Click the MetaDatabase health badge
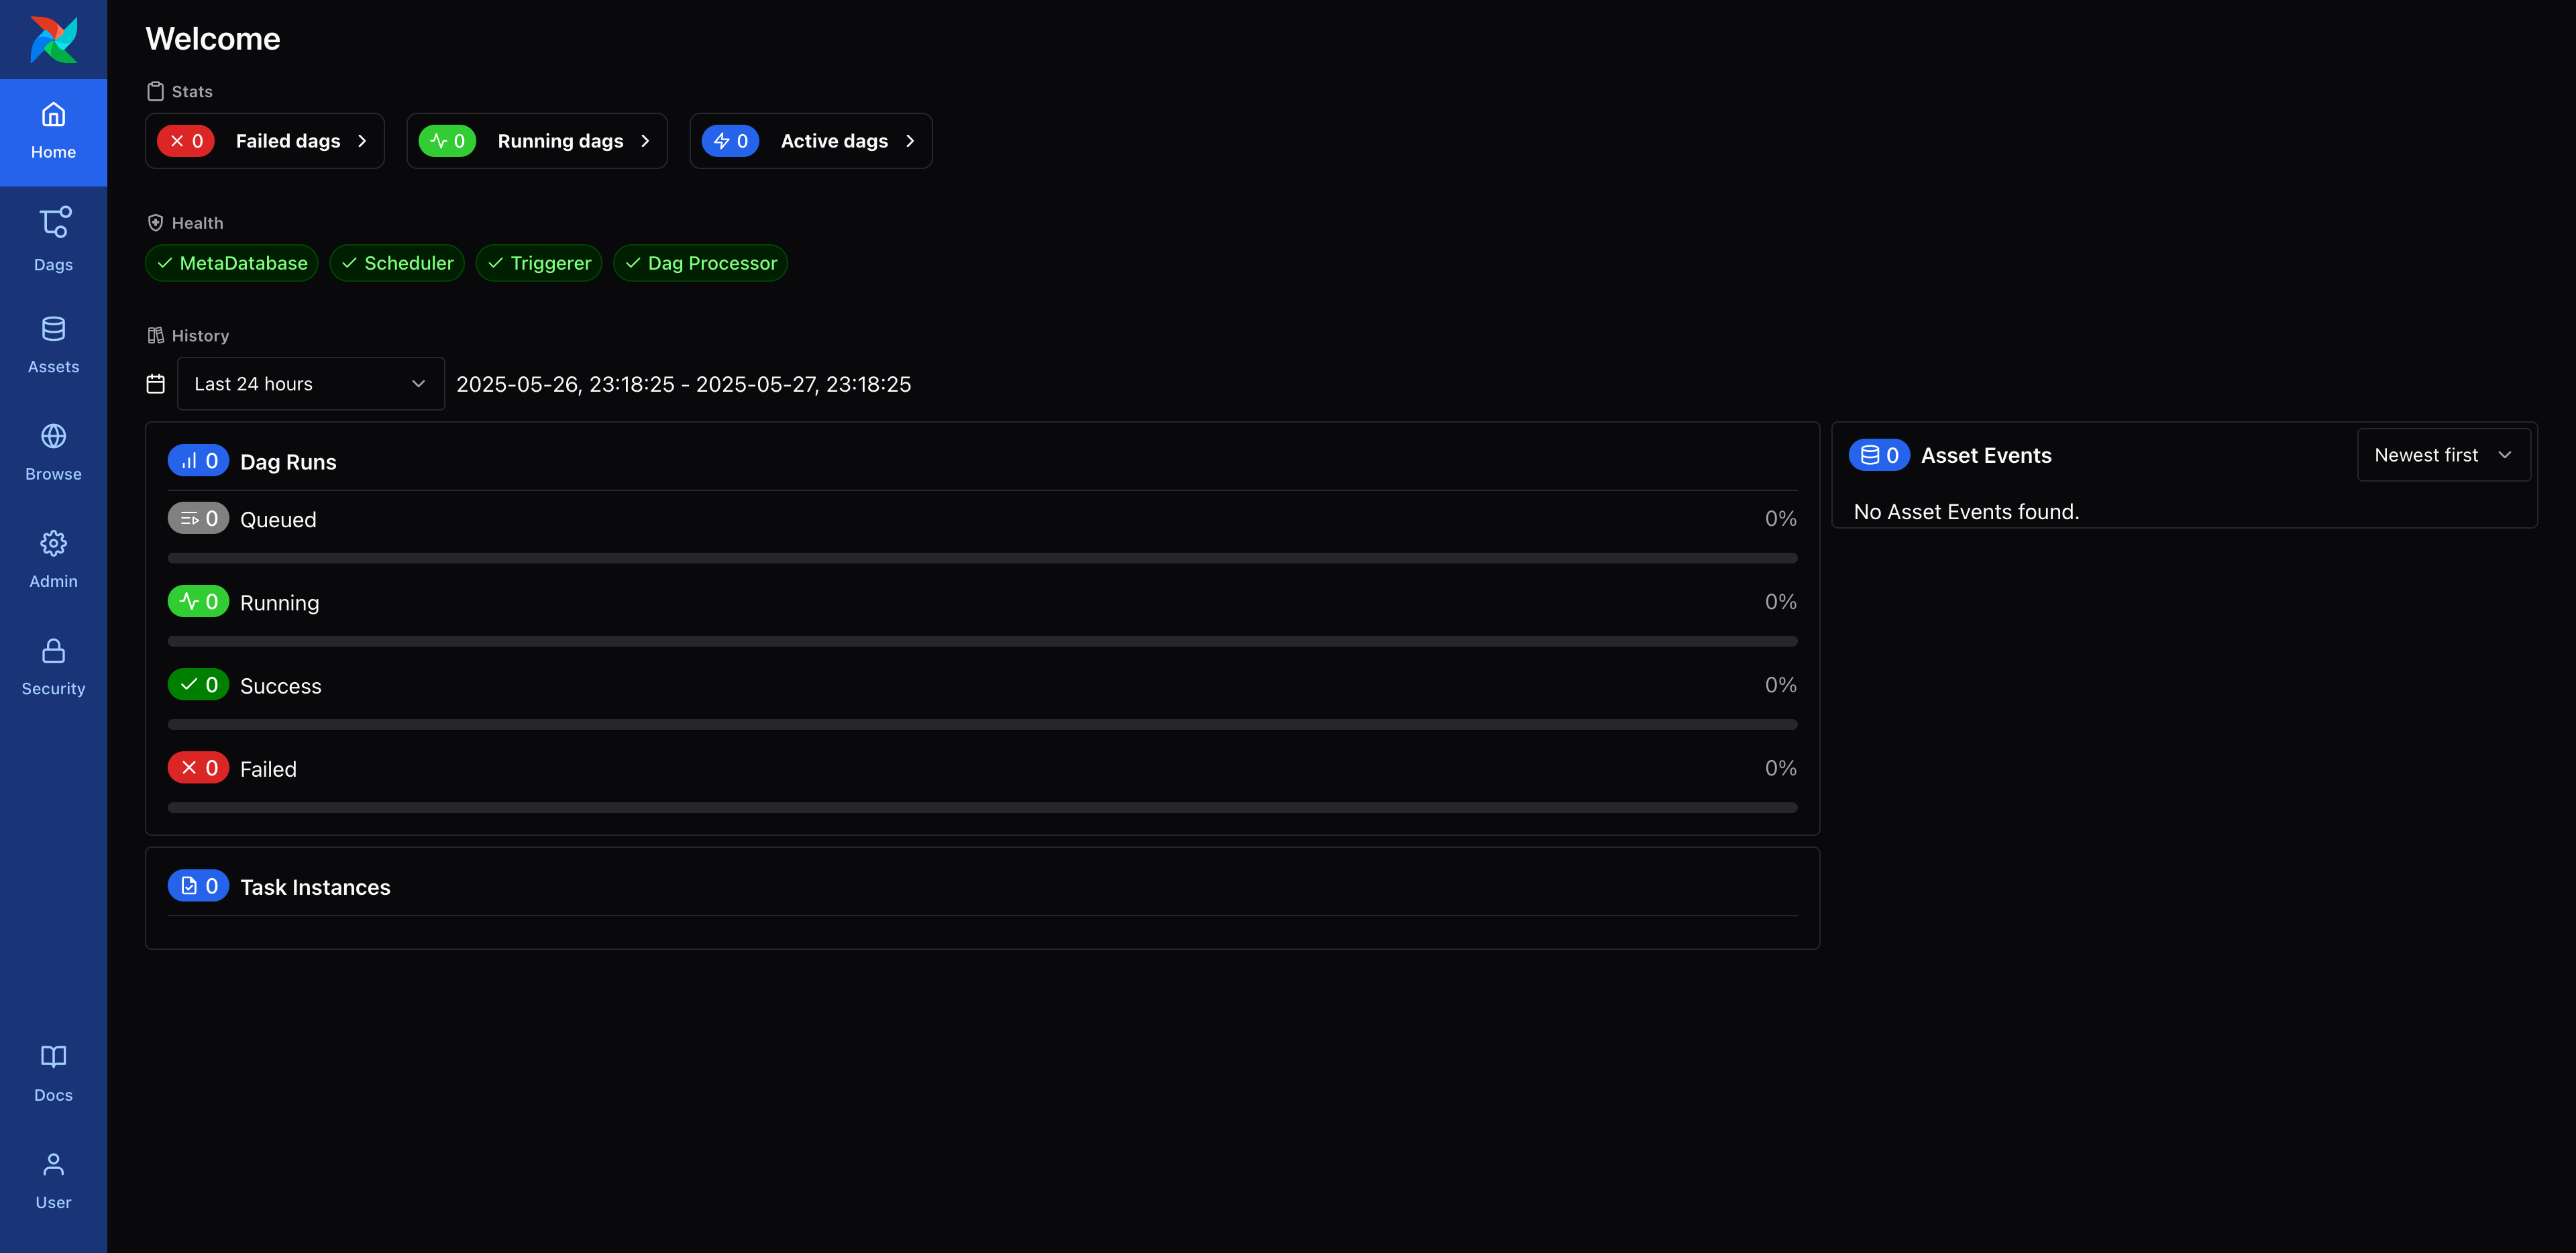This screenshot has width=2576, height=1253. point(232,263)
